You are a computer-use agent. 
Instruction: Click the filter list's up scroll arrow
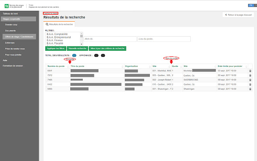pos(82,33)
